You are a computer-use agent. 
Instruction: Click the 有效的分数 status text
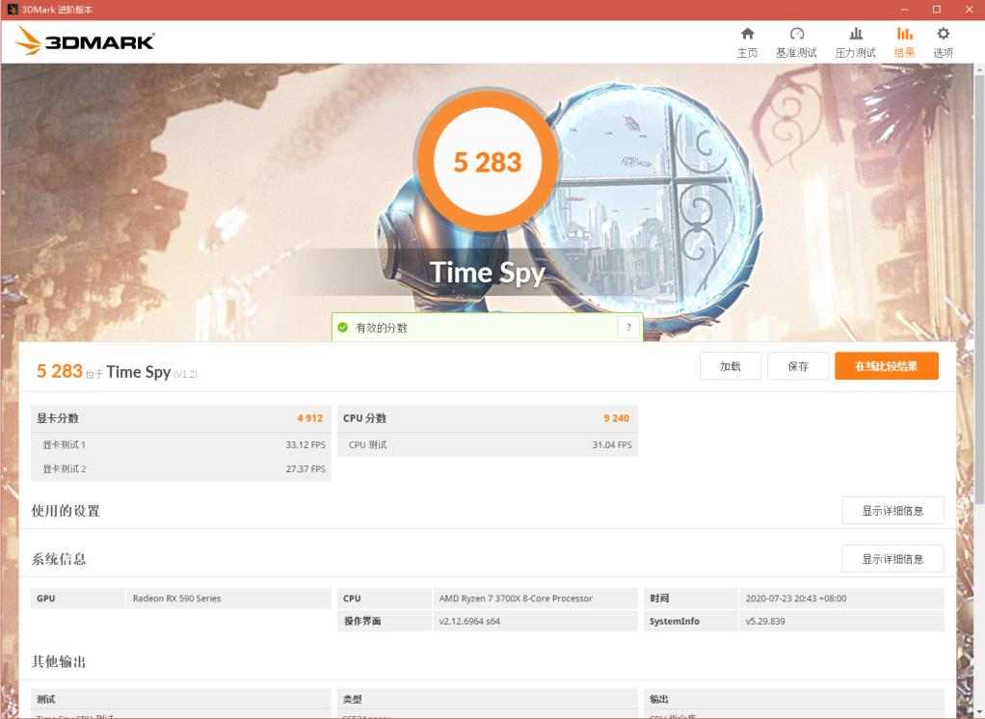coord(382,328)
